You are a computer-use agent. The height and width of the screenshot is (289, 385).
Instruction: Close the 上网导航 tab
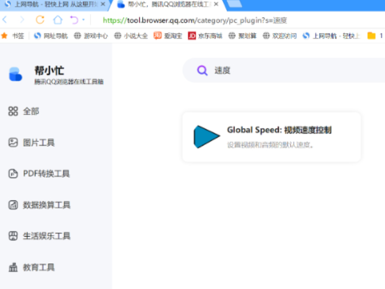(x=103, y=4)
